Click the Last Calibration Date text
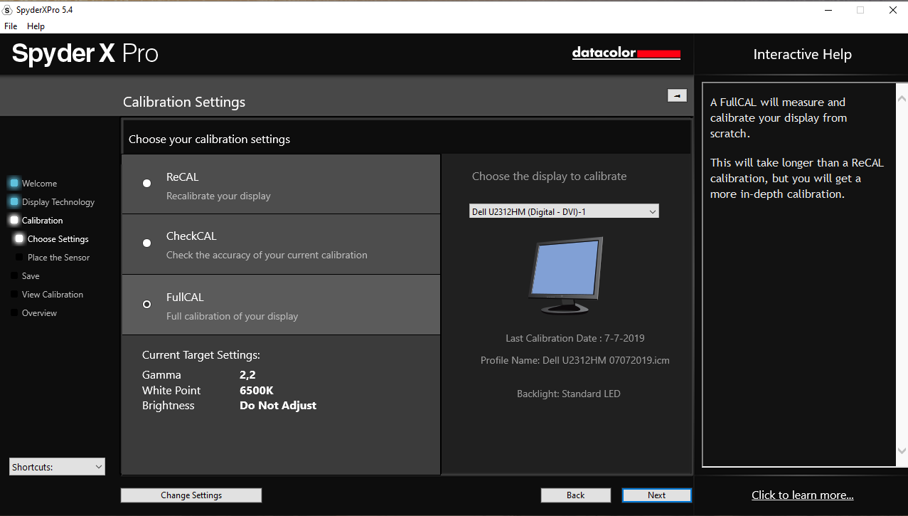Screen dimensions: 908x516 (x=575, y=338)
